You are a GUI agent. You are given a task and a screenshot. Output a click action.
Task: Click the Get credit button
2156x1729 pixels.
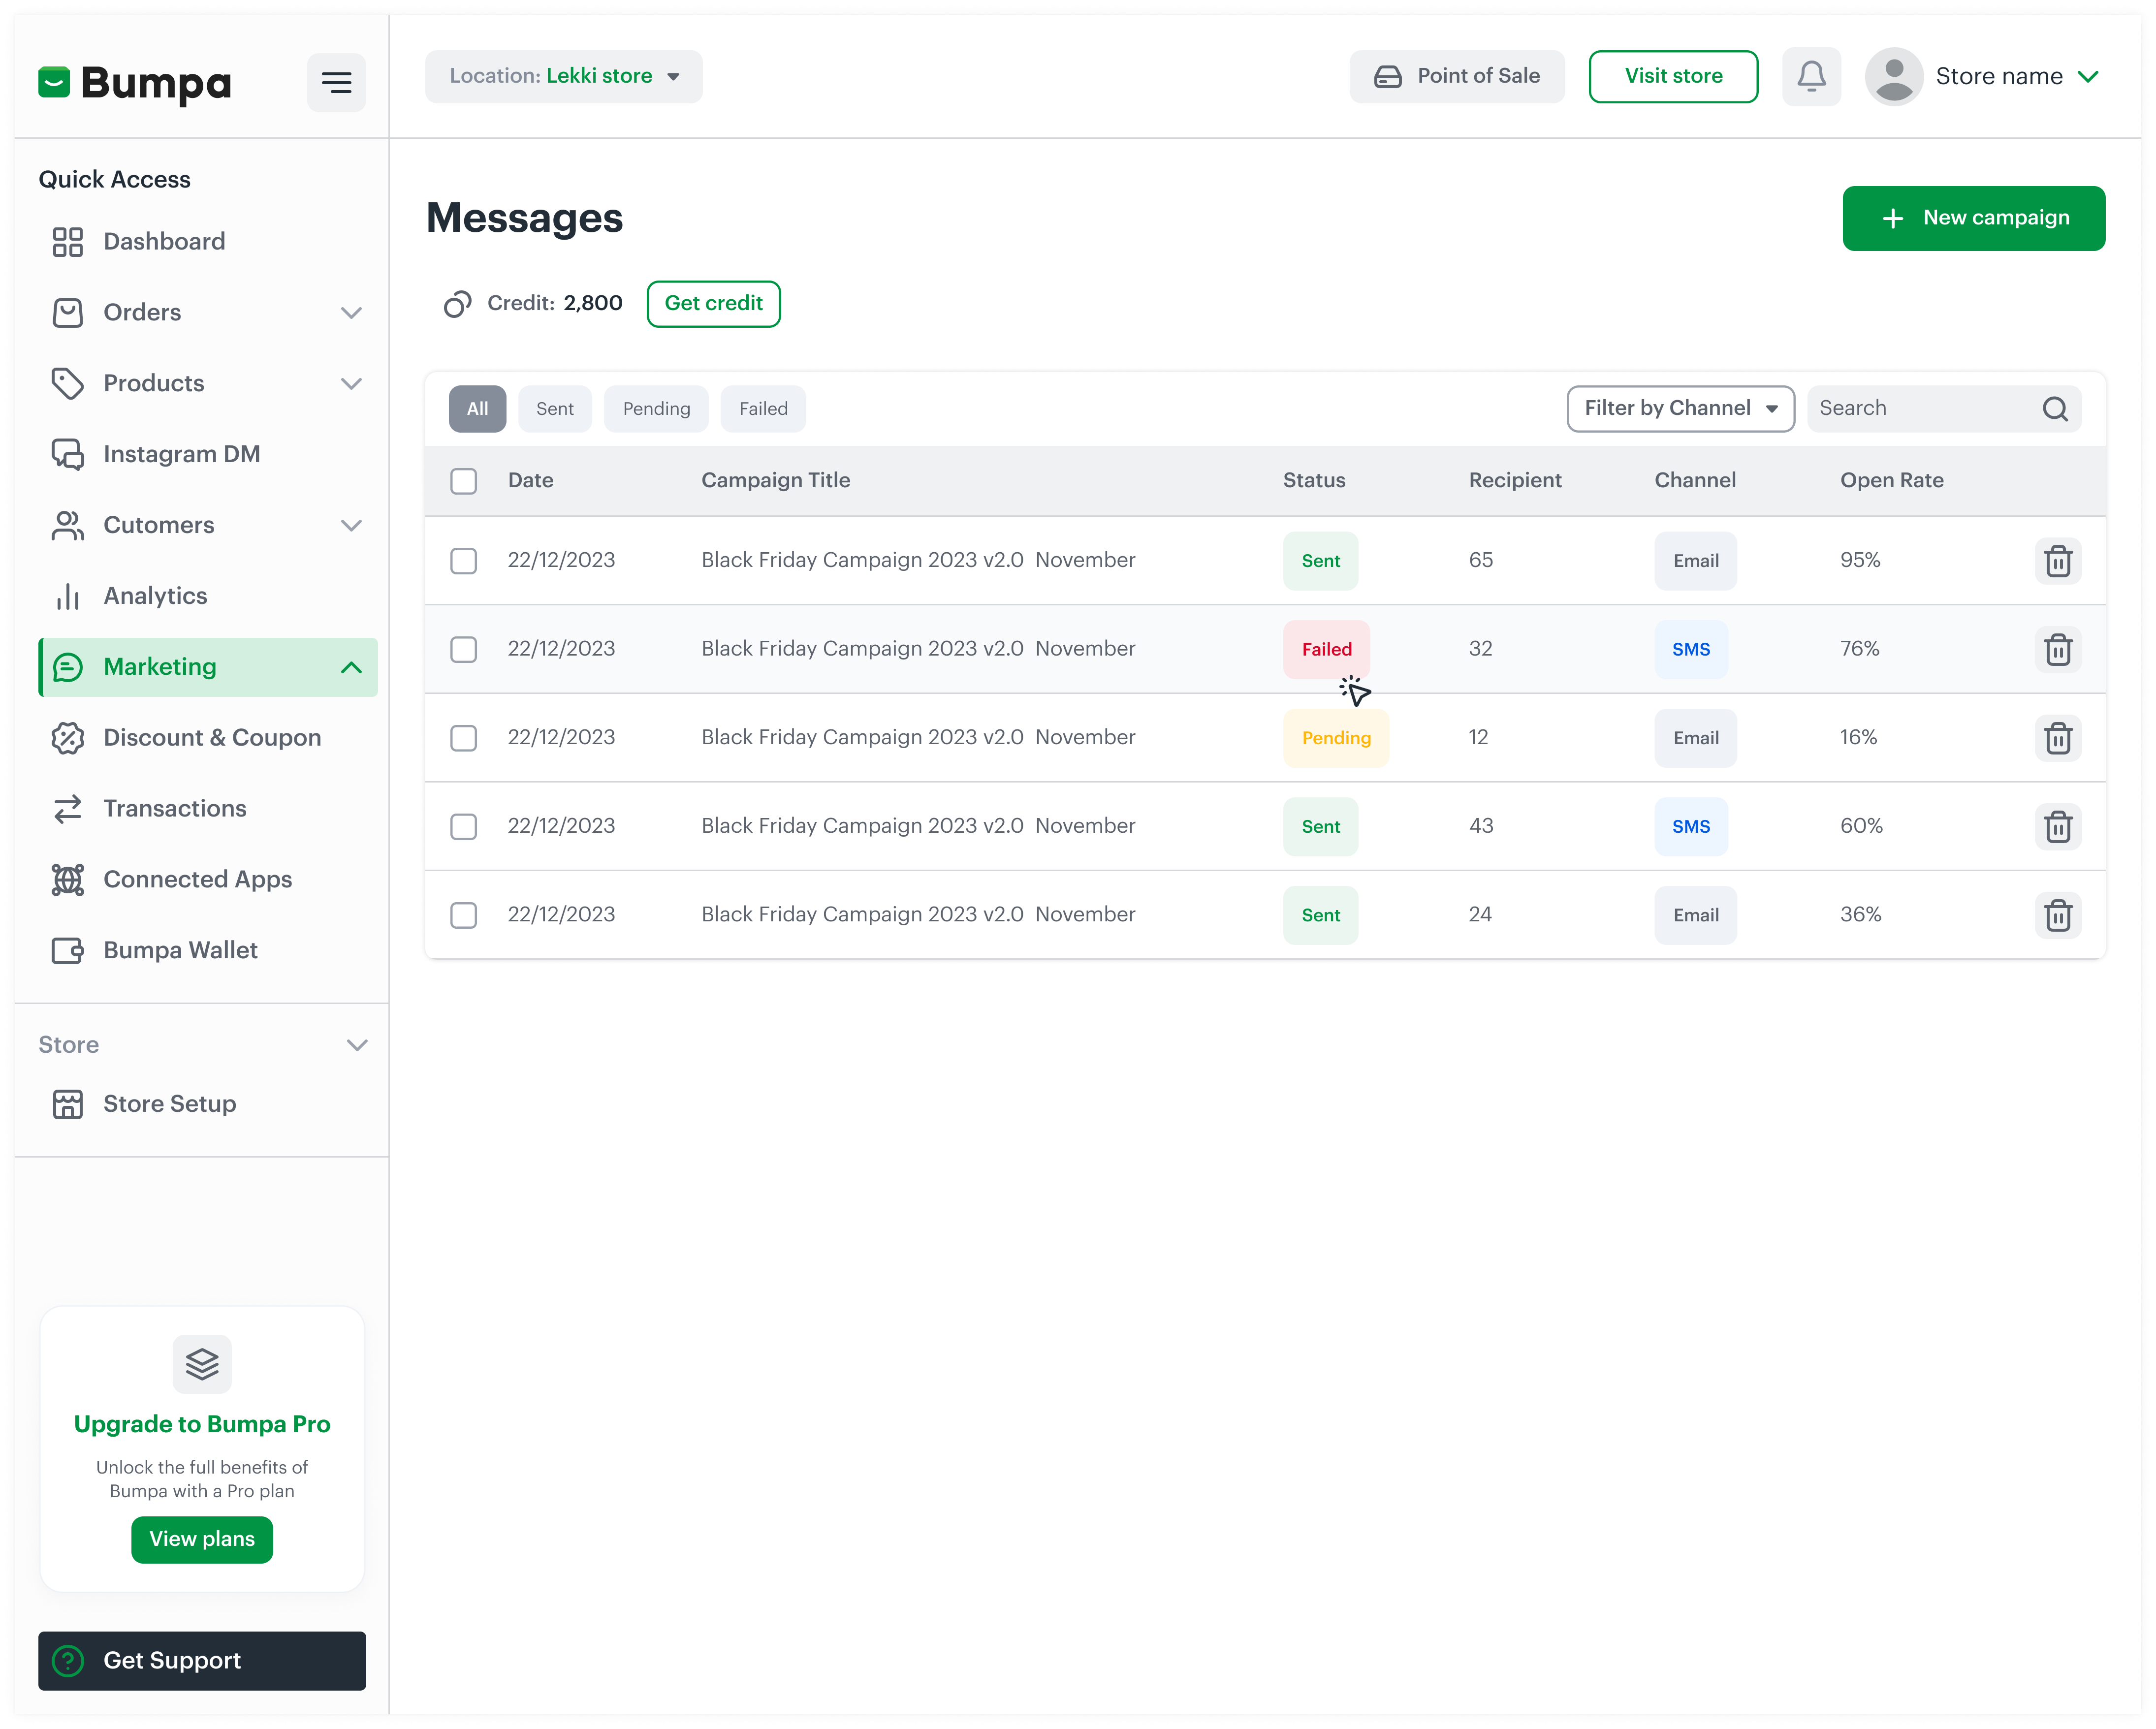tap(713, 303)
